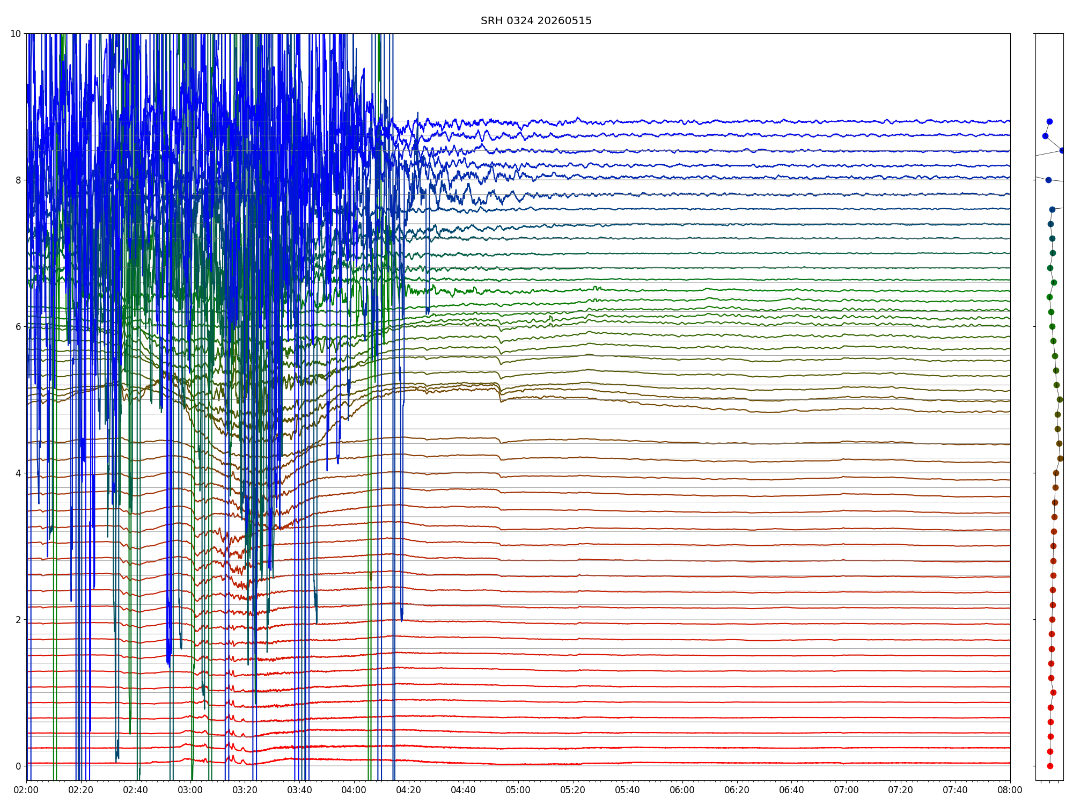1073x805 pixels.
Task: Click the 04:40 time axis label
Action: [x=464, y=790]
